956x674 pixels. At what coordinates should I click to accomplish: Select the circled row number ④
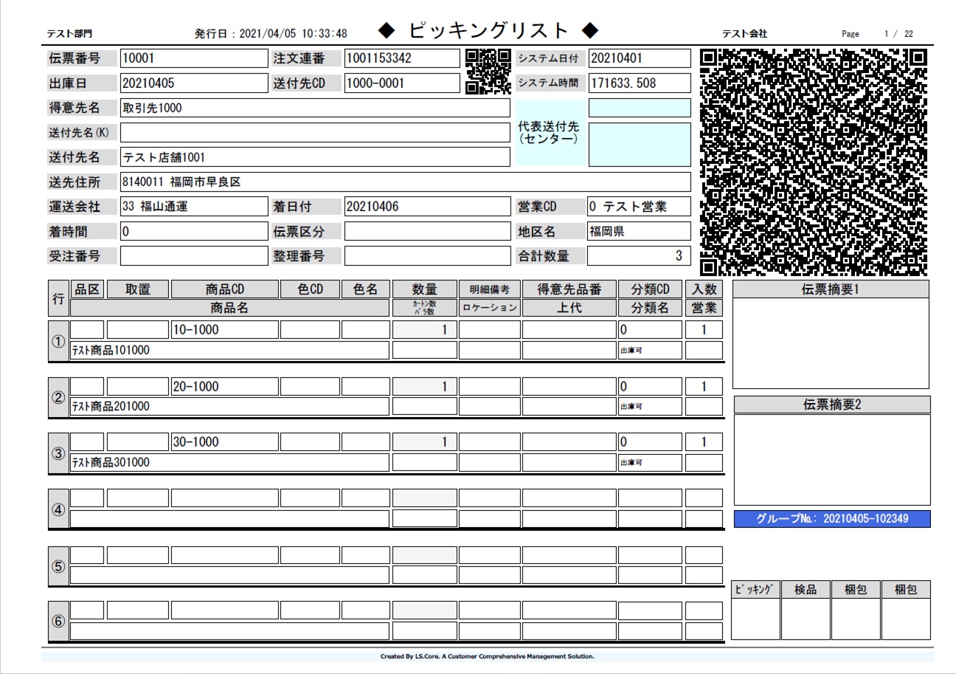(x=58, y=509)
